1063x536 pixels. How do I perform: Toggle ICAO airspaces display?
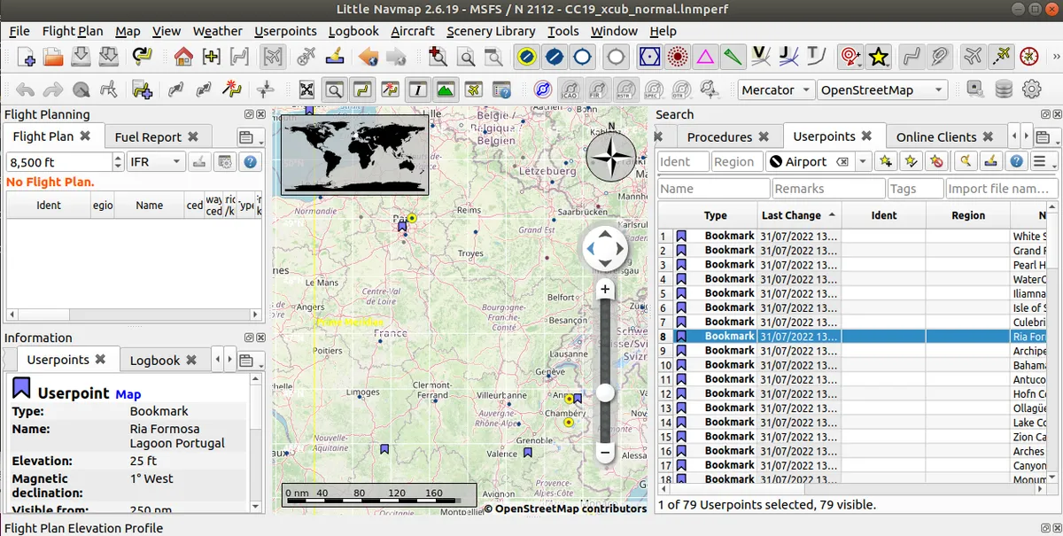point(571,89)
